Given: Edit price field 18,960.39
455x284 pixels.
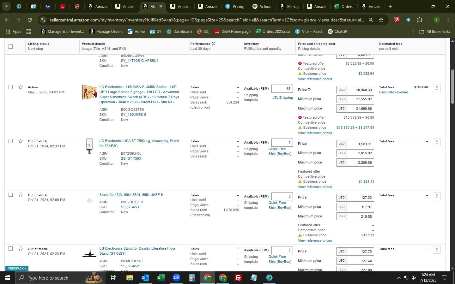Looking at the screenshot, I should click(360, 90).
